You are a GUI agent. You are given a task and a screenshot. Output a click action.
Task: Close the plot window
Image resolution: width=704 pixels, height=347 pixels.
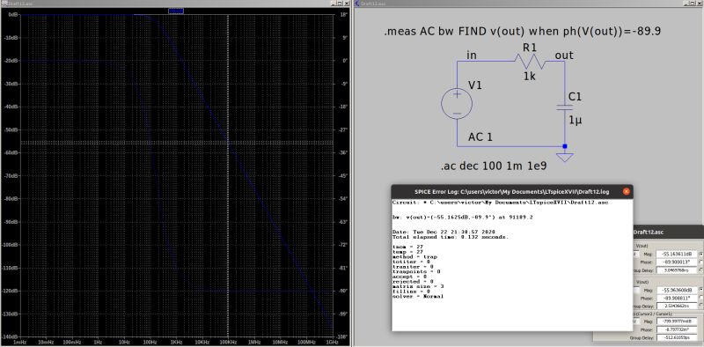coord(347,4)
